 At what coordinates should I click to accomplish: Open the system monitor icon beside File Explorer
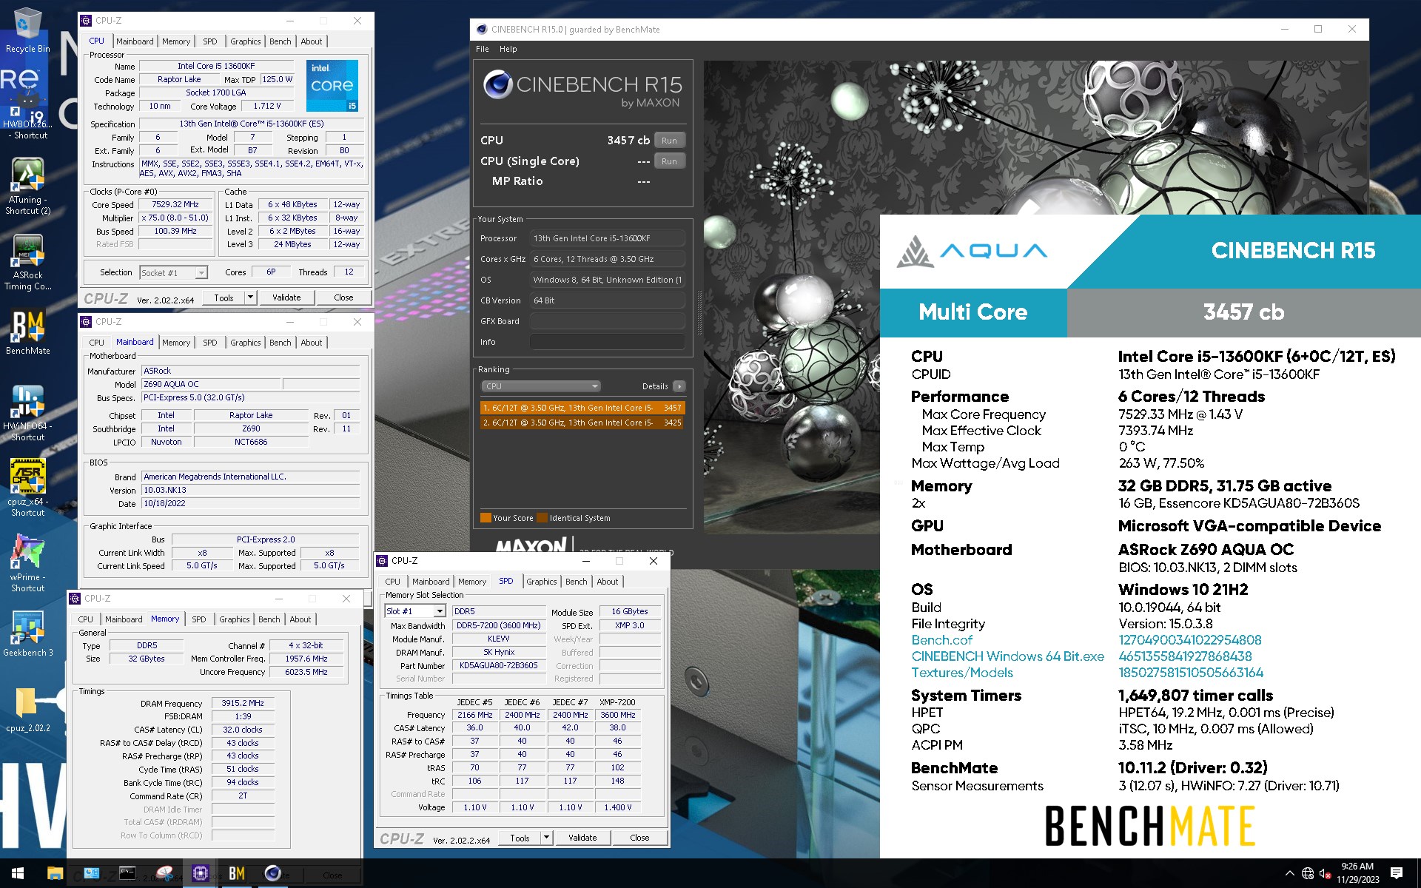pyautogui.click(x=91, y=873)
